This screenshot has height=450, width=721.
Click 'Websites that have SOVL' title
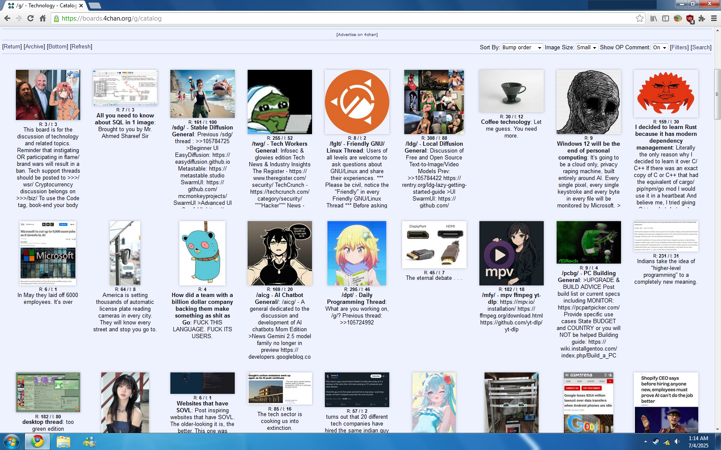(x=203, y=407)
